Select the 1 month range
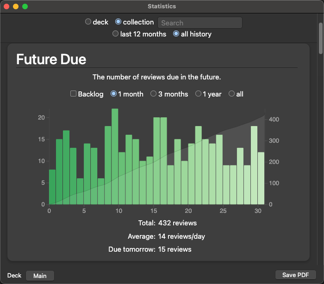The height and width of the screenshot is (284, 324). (114, 94)
